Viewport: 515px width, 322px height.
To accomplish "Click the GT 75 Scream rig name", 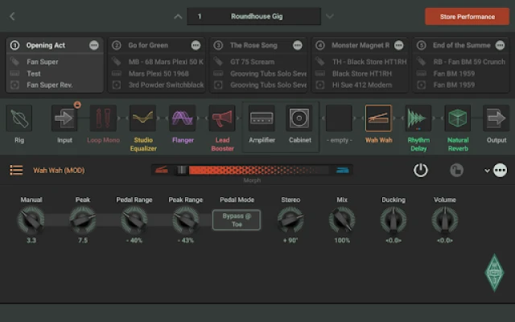I will click(252, 62).
